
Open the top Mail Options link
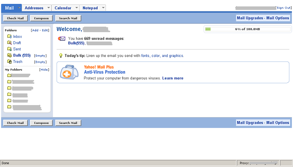278,18
